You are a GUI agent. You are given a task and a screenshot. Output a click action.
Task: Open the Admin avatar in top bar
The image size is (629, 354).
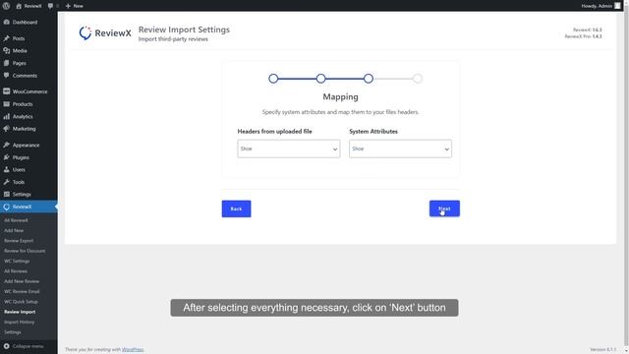point(617,6)
